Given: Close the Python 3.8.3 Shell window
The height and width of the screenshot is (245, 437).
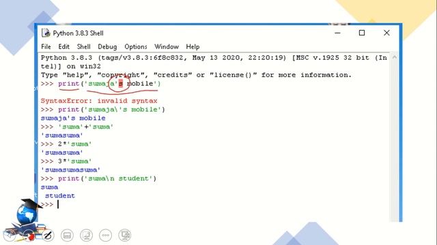Looking at the screenshot, I should [386, 33].
